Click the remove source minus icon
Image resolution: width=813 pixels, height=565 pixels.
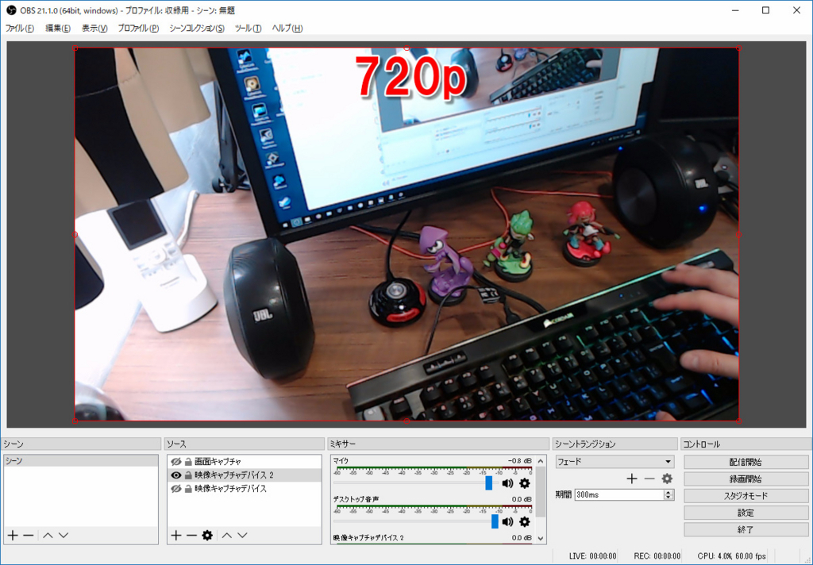[191, 534]
